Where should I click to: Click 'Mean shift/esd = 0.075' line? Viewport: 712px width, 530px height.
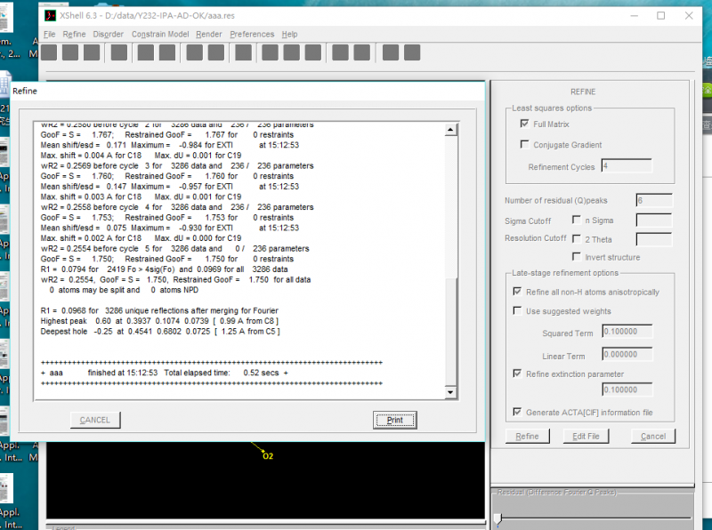click(x=170, y=228)
